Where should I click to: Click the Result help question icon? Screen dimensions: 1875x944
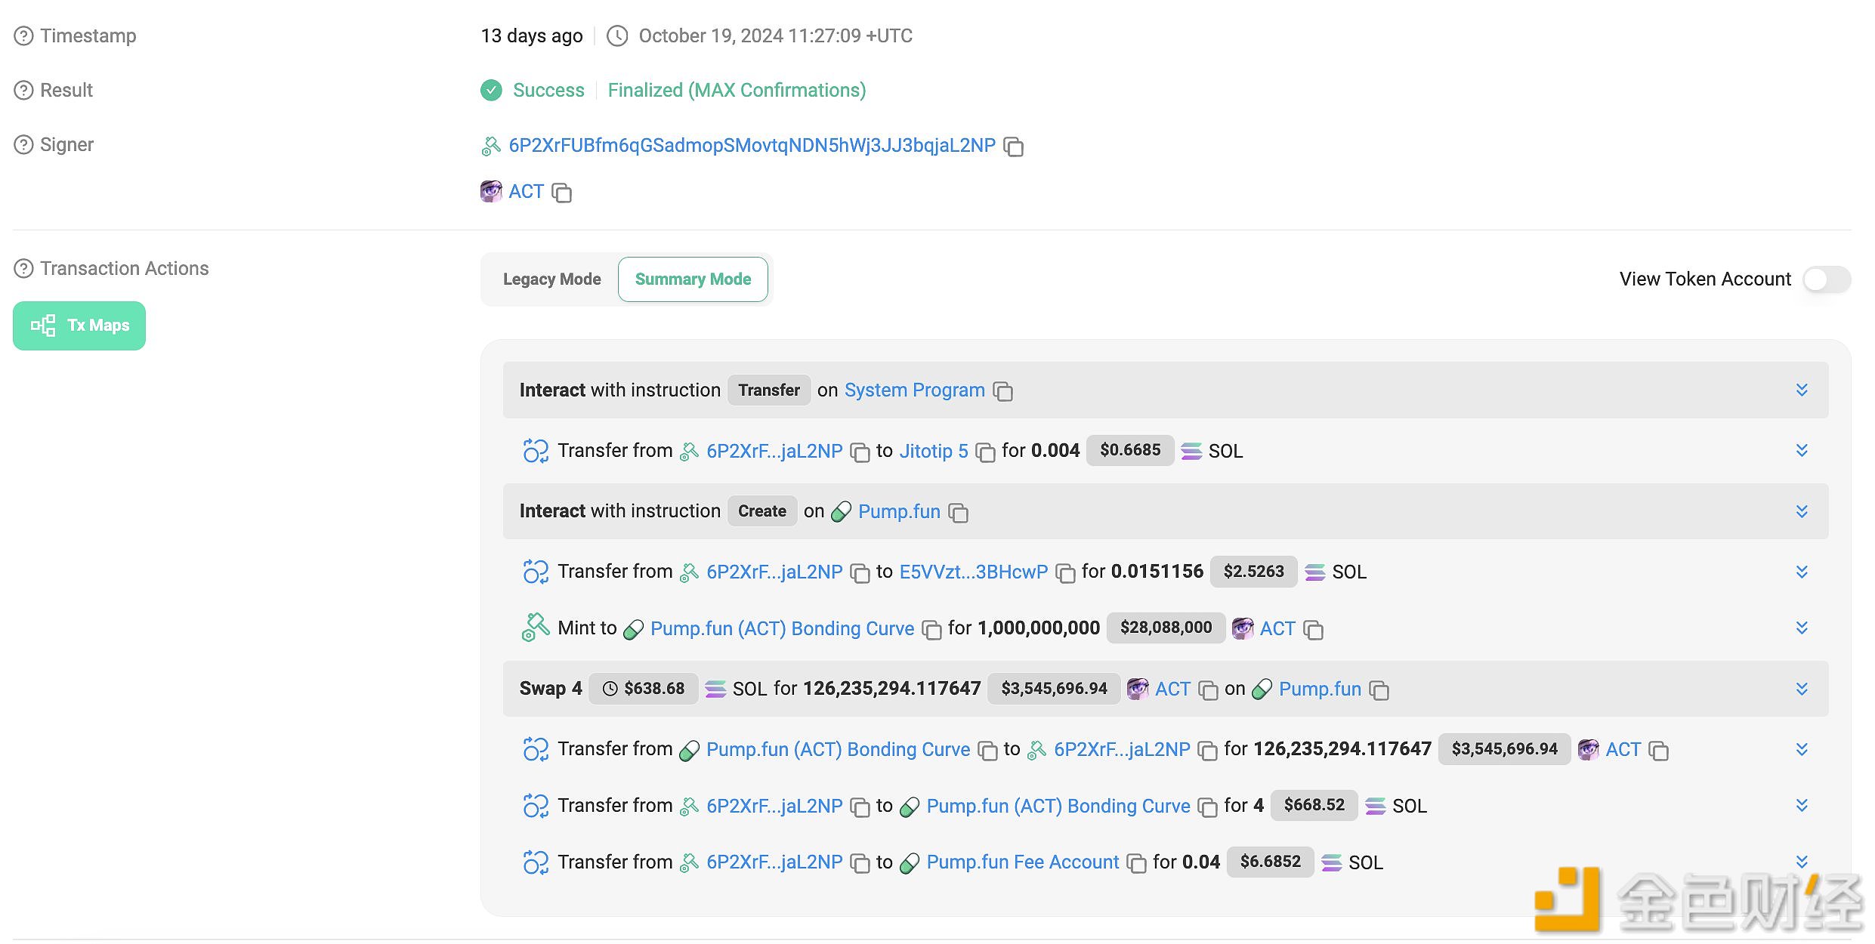23,91
